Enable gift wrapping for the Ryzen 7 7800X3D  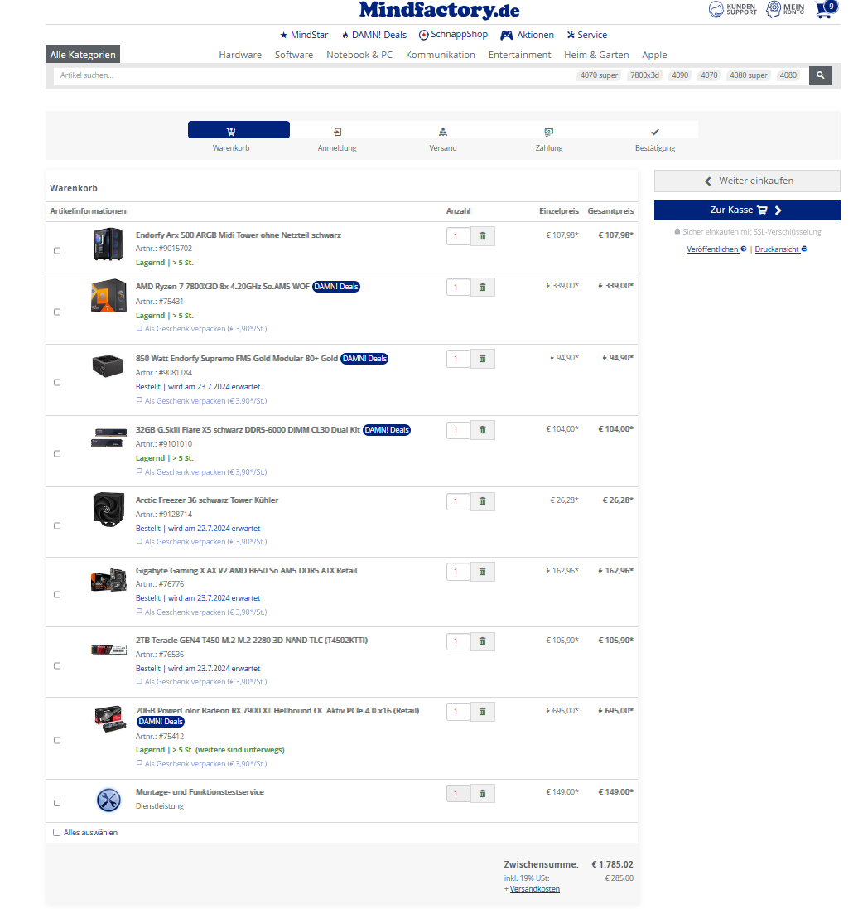[139, 328]
